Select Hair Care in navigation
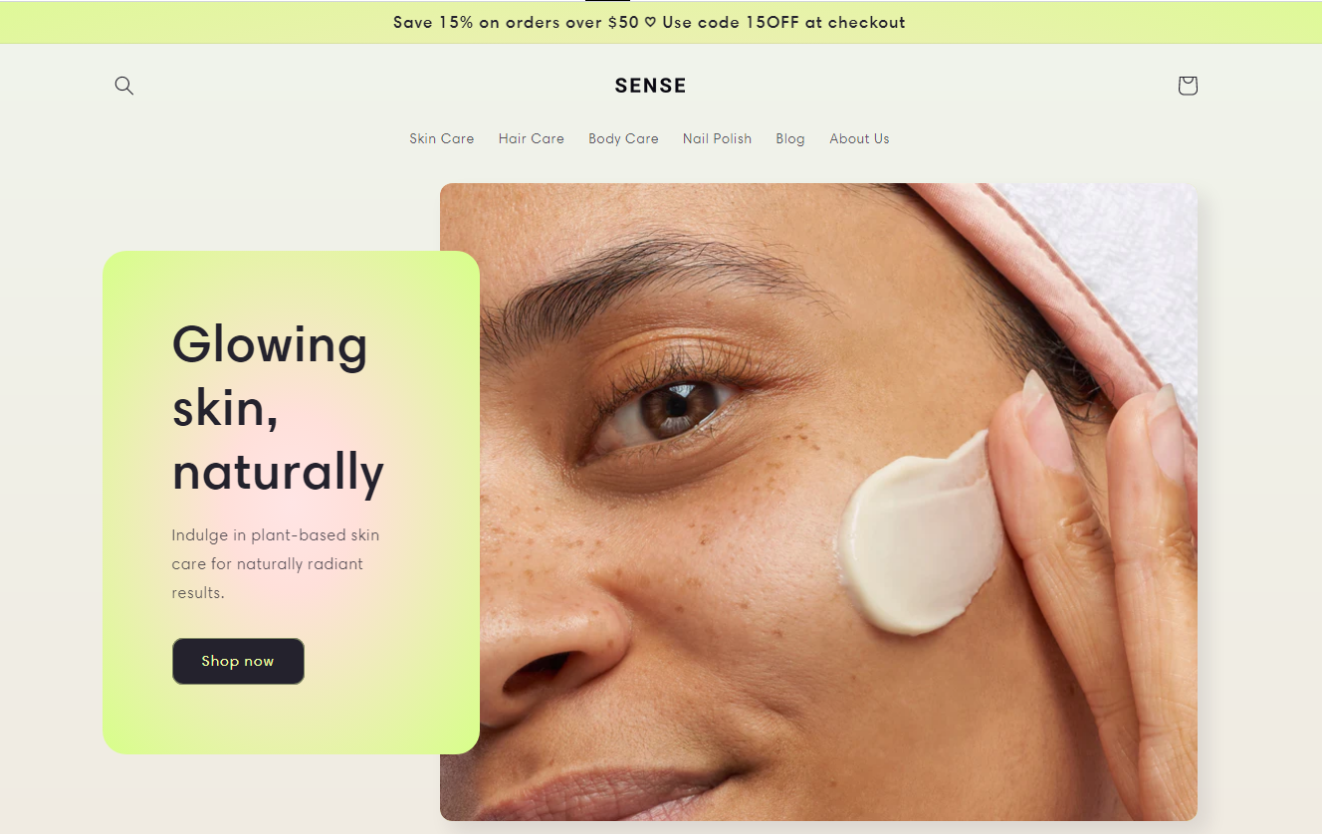Image resolution: width=1322 pixels, height=834 pixels. point(531,138)
